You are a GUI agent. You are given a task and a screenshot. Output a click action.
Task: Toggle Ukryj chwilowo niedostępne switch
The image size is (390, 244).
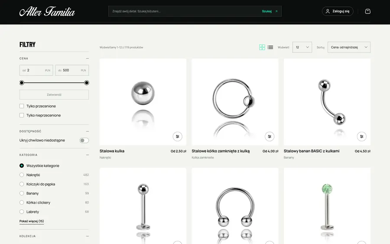click(x=84, y=140)
